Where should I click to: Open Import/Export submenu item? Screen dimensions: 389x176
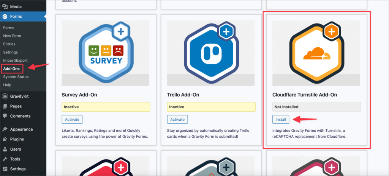15,60
